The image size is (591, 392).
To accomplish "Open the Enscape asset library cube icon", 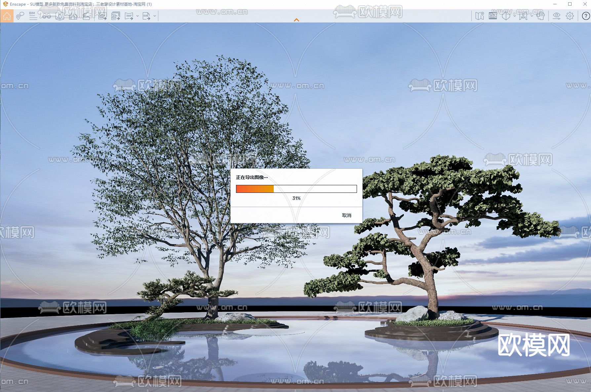I will tap(60, 16).
